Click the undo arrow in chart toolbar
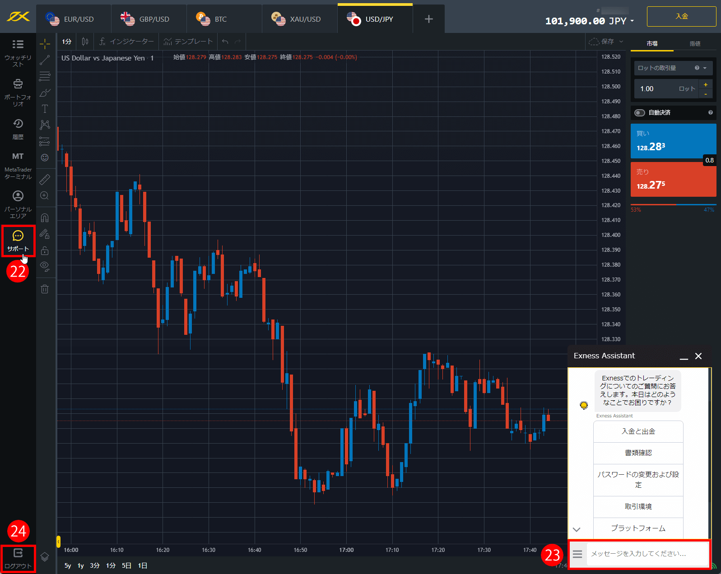 click(225, 42)
